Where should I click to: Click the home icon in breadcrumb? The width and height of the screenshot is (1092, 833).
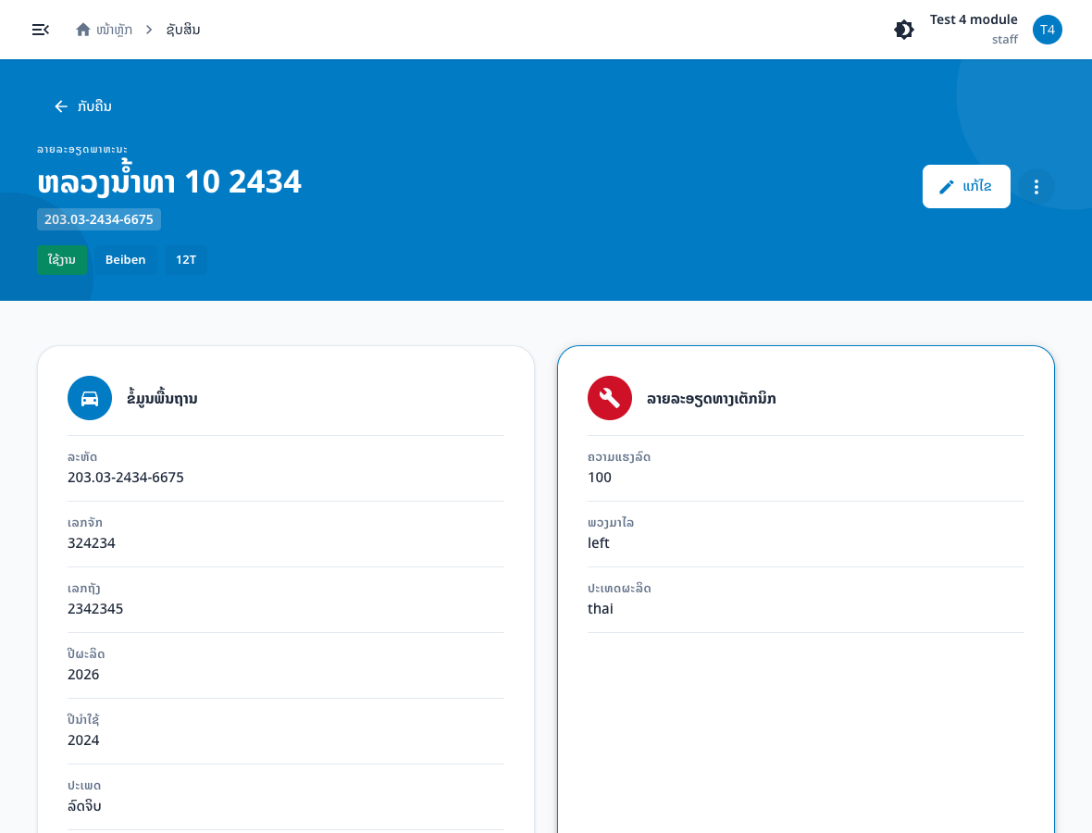click(83, 30)
